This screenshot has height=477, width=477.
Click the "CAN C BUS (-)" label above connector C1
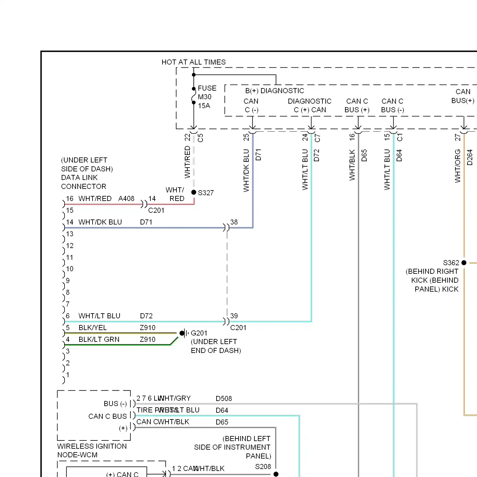[x=393, y=106]
